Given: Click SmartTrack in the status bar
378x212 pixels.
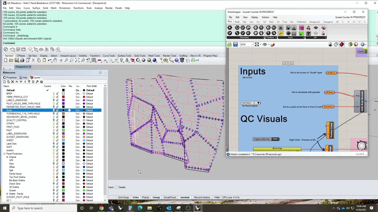Looking at the screenshot, I should point(170,197).
